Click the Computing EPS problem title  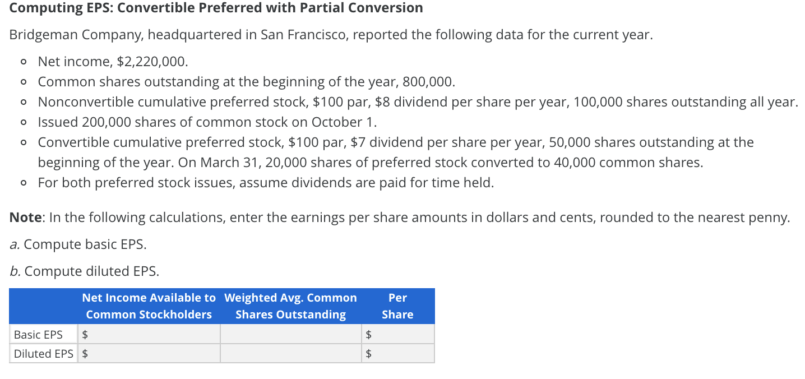[x=216, y=8]
